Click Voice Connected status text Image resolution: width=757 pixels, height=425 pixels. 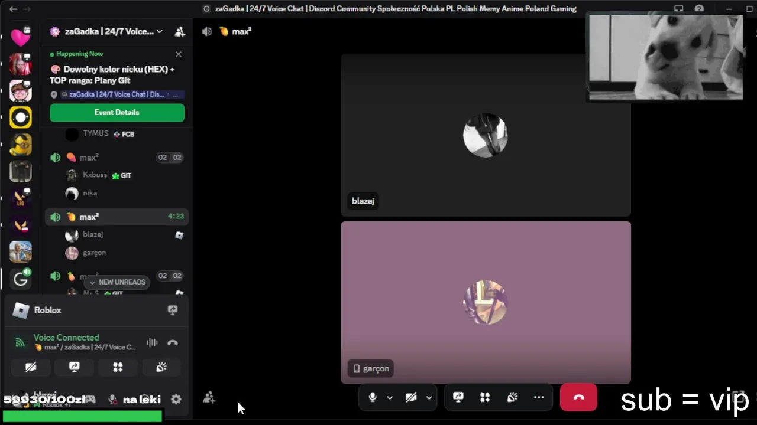tap(66, 338)
